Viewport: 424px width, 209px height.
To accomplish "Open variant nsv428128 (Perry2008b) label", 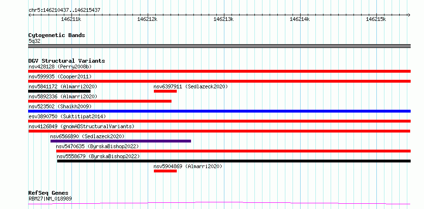I will pyautogui.click(x=60, y=66).
